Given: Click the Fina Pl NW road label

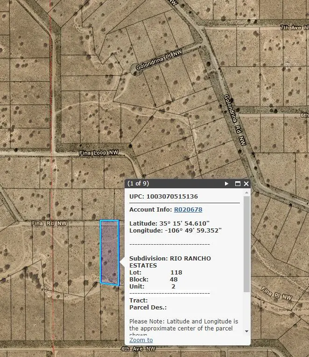Looking at the screenshot, I should (276, 294).
